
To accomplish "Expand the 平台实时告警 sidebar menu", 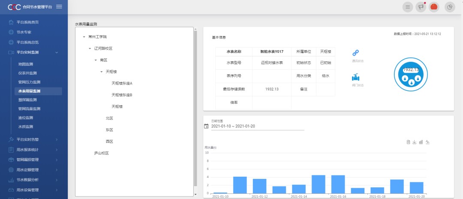I will coord(33,139).
